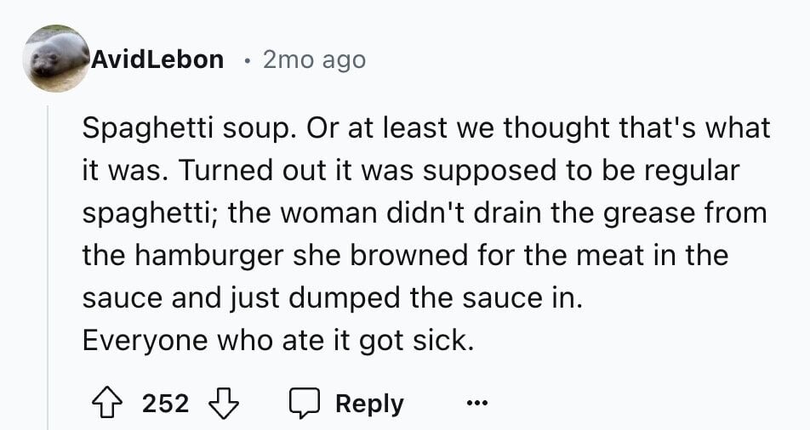Click the speech bubble reply icon
Screen dimensions: 810x430
(x=305, y=404)
